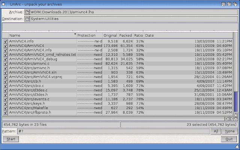Click the Destination folder chooser icon
The image size is (240, 150).
click(28, 19)
